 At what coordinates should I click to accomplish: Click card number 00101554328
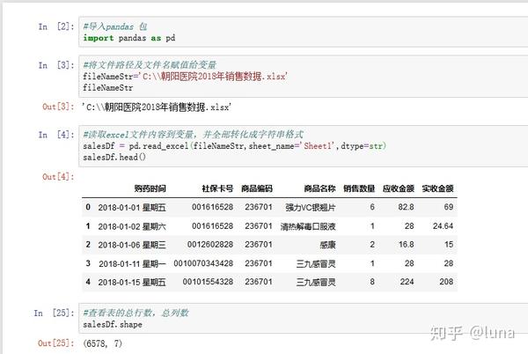[x=208, y=282]
